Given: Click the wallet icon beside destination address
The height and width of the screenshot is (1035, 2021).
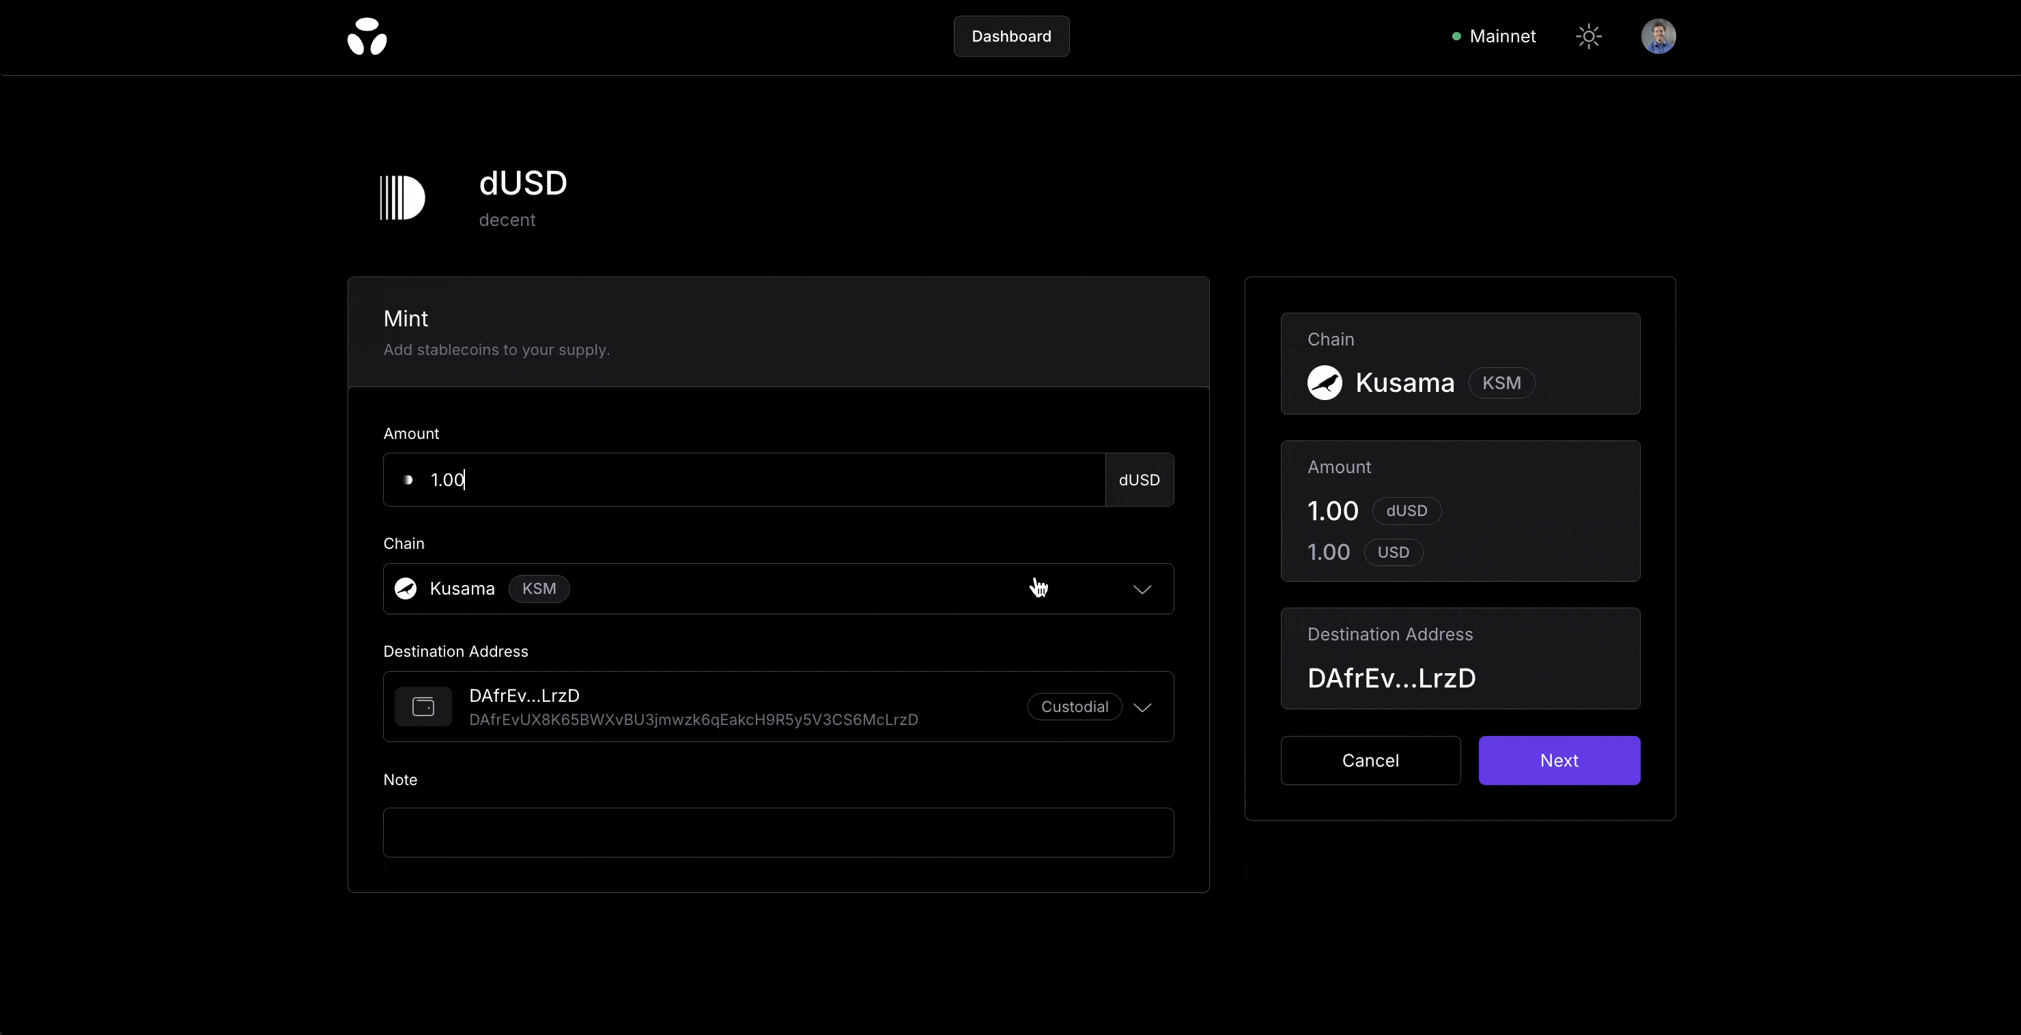Looking at the screenshot, I should click(x=423, y=706).
